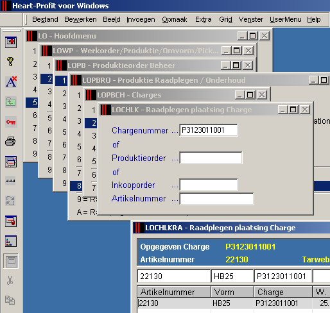
Task: Click the Inkooporder input field
Action: pos(209,185)
